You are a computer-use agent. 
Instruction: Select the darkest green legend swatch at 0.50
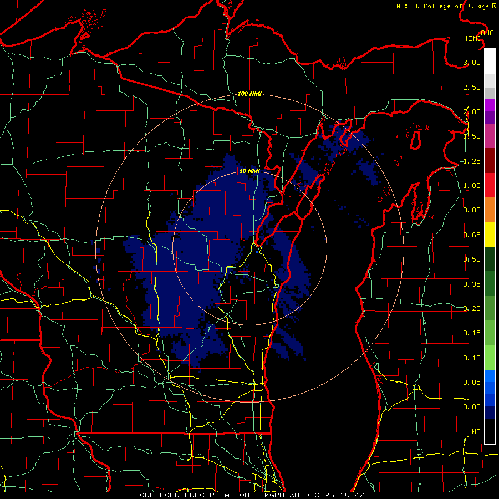(x=490, y=259)
